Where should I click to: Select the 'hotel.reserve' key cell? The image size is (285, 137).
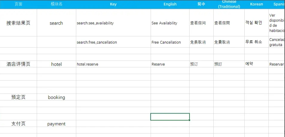[x=113, y=64]
